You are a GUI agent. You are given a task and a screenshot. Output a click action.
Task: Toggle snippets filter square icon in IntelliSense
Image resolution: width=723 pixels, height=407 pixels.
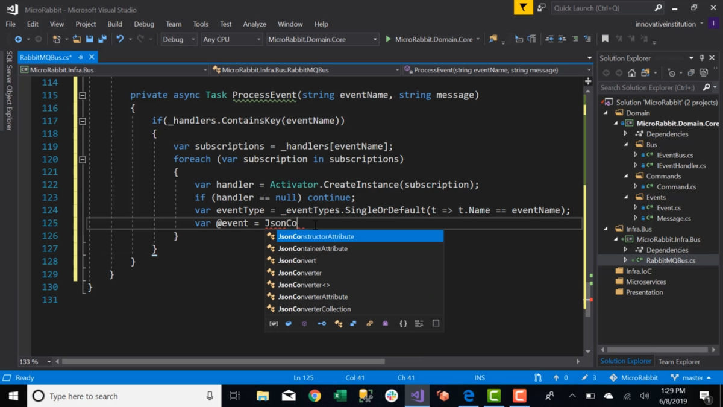point(436,324)
